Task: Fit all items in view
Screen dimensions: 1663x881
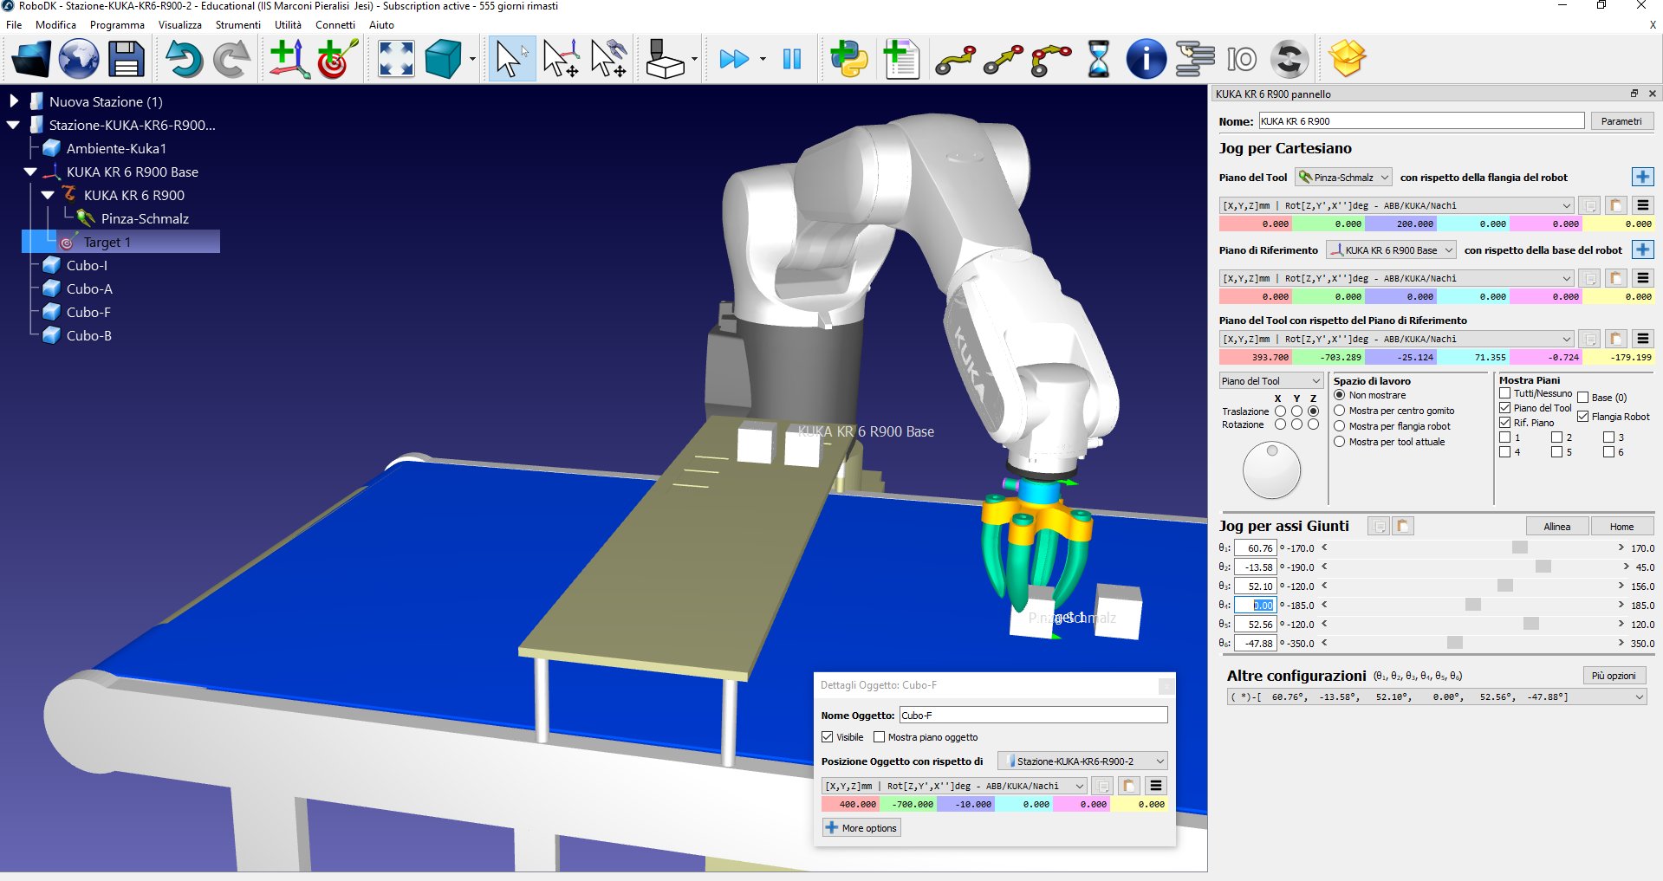Action: coord(396,59)
